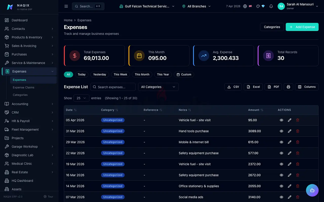Click the Add Expense button
The width and height of the screenshot is (324, 202).
pyautogui.click(x=302, y=27)
